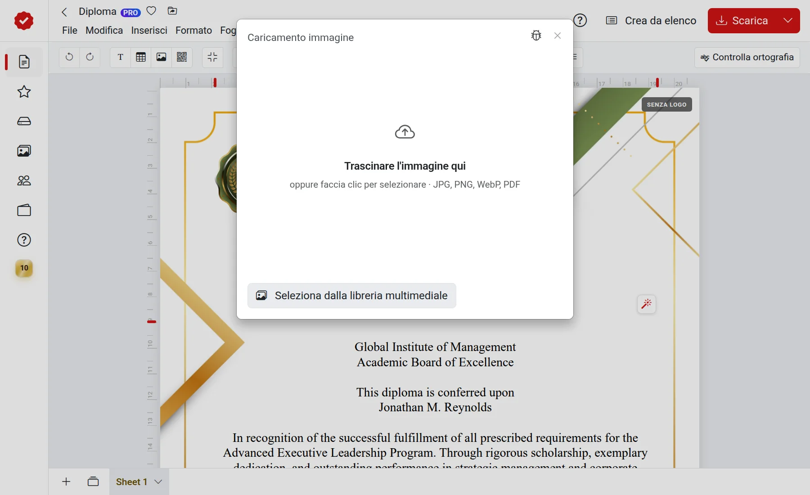Click the SENZA LOGO badge
Screen dimensions: 810x495
pyautogui.click(x=666, y=104)
